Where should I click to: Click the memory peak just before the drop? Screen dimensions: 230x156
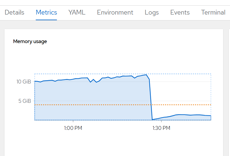point(146,75)
